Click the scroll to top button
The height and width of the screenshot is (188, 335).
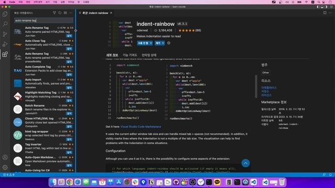click(x=245, y=163)
